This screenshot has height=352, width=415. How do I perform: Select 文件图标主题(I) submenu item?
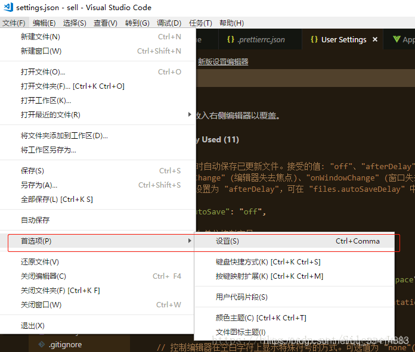(295, 332)
